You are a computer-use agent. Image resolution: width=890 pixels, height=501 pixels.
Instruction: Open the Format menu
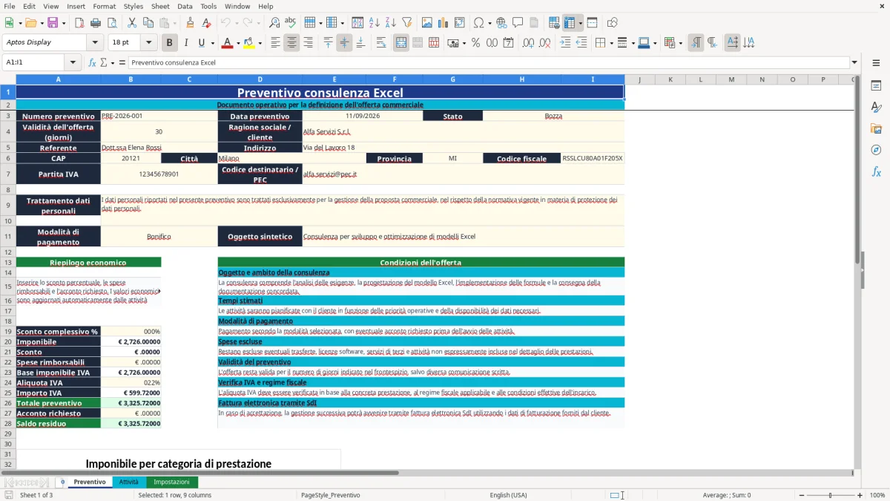coord(104,6)
